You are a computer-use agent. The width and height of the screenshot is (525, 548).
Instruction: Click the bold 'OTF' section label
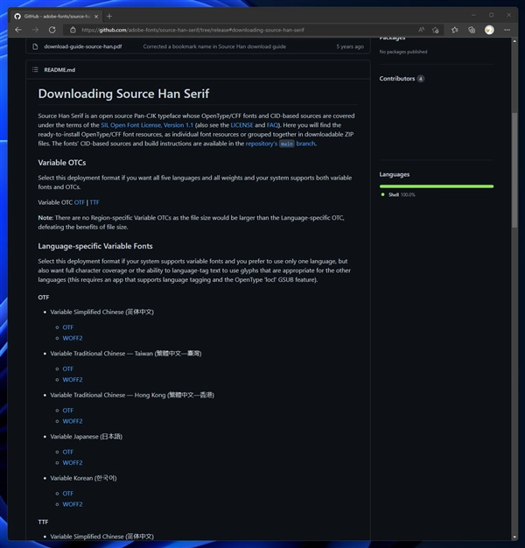tap(44, 298)
